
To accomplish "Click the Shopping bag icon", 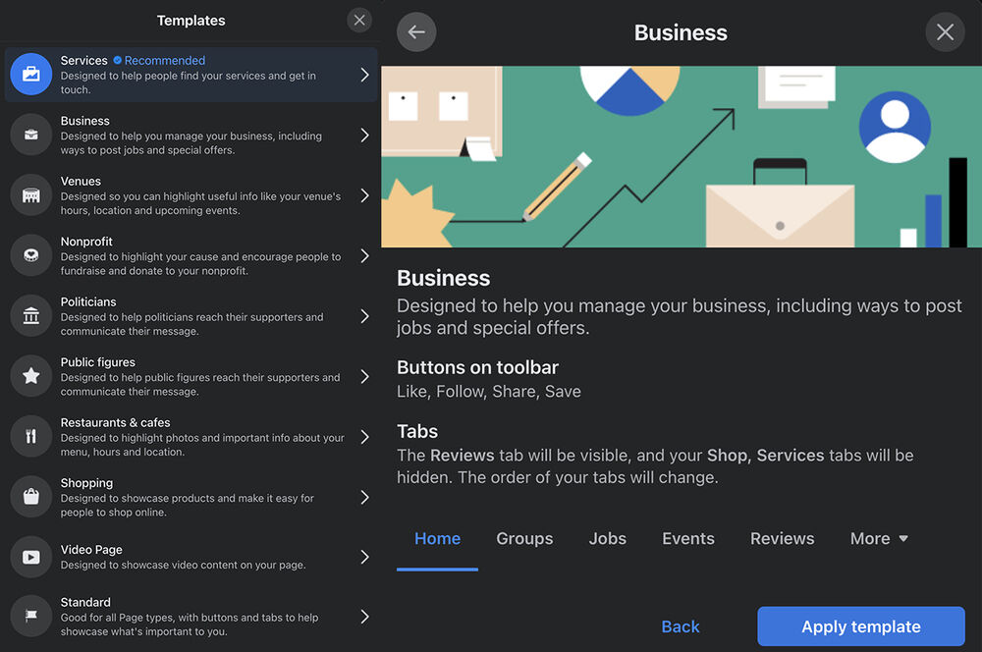I will click(x=30, y=497).
